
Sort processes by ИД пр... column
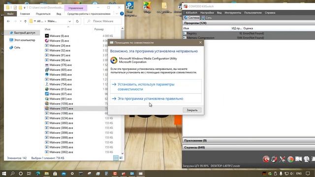(x=236, y=29)
